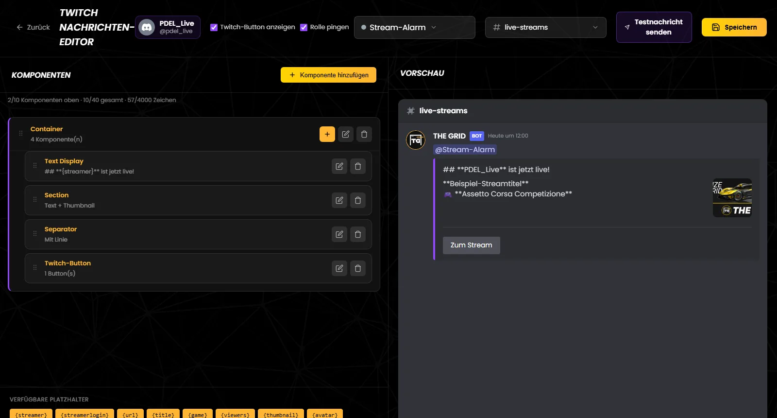Edit the Container component
The height and width of the screenshot is (418, 777).
pos(346,134)
